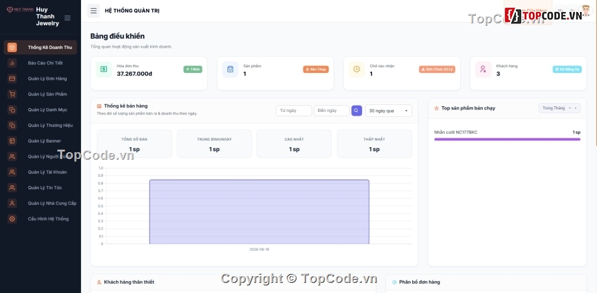
Task: Click the Đã Đăng Ký badge
Action: pos(567,69)
